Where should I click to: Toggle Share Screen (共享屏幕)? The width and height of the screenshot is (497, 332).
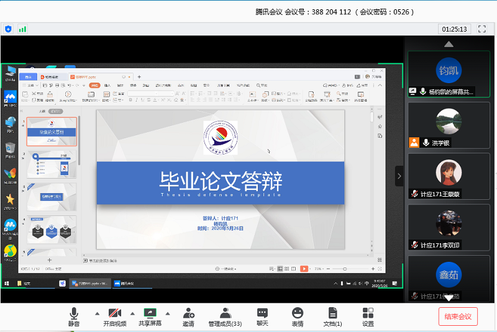click(x=150, y=316)
